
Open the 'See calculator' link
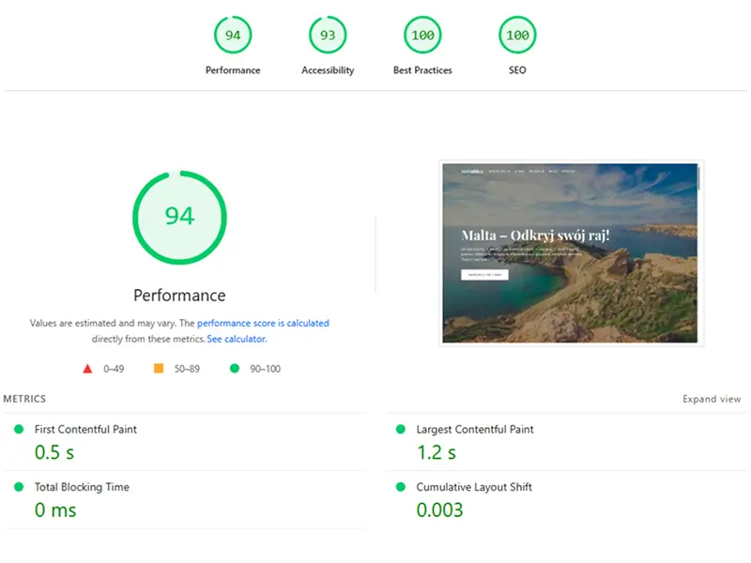click(237, 339)
